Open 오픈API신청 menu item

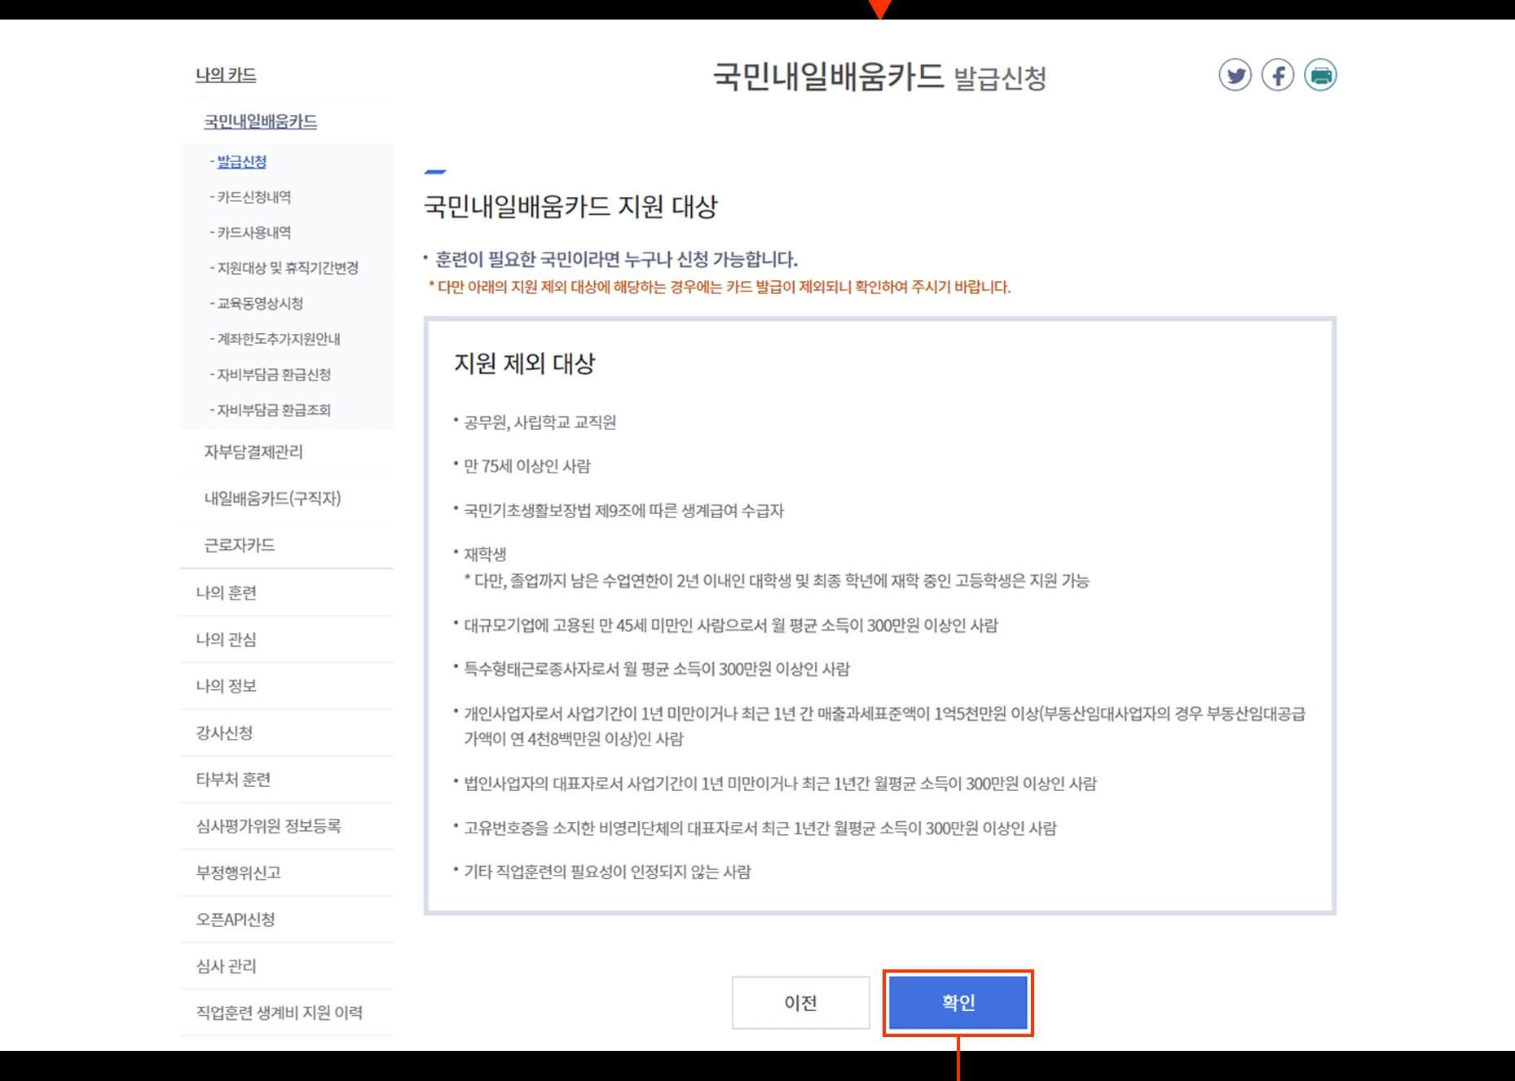point(236,919)
